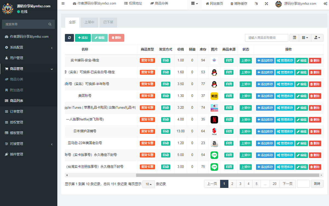Click the refresh table button
This screenshot has height=206, width=329.
click(69, 38)
